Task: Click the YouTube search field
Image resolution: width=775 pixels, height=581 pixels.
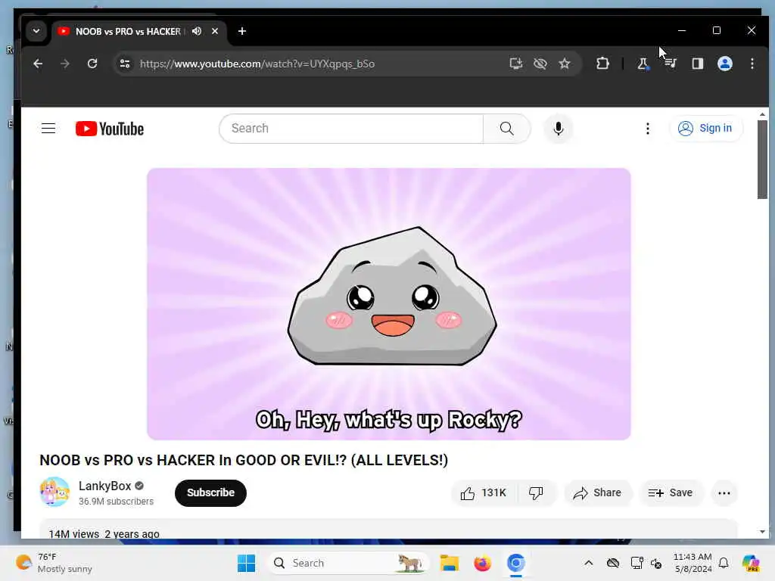Action: coord(351,129)
